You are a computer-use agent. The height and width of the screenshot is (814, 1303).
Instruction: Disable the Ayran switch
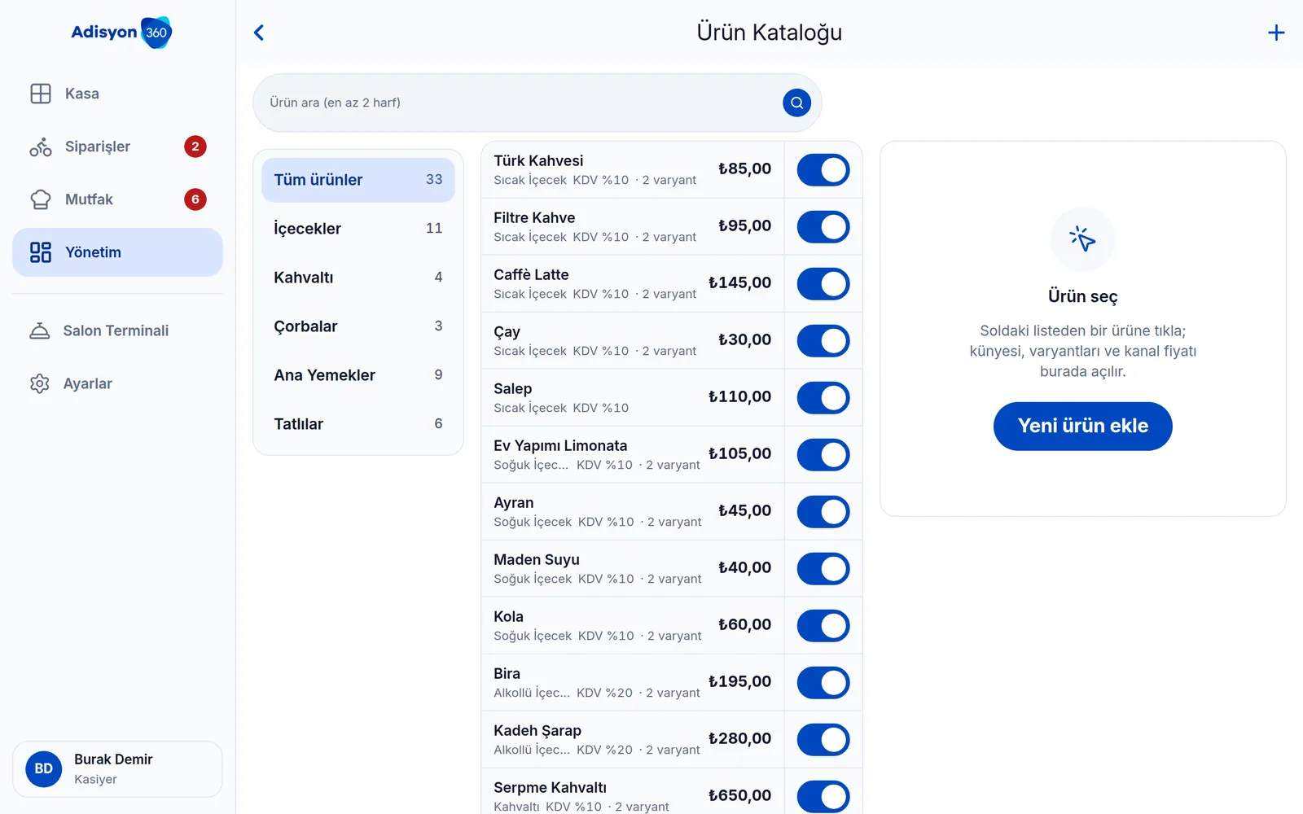[x=823, y=512]
